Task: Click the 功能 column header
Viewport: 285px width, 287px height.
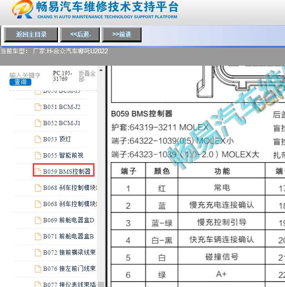Action: click(222, 171)
